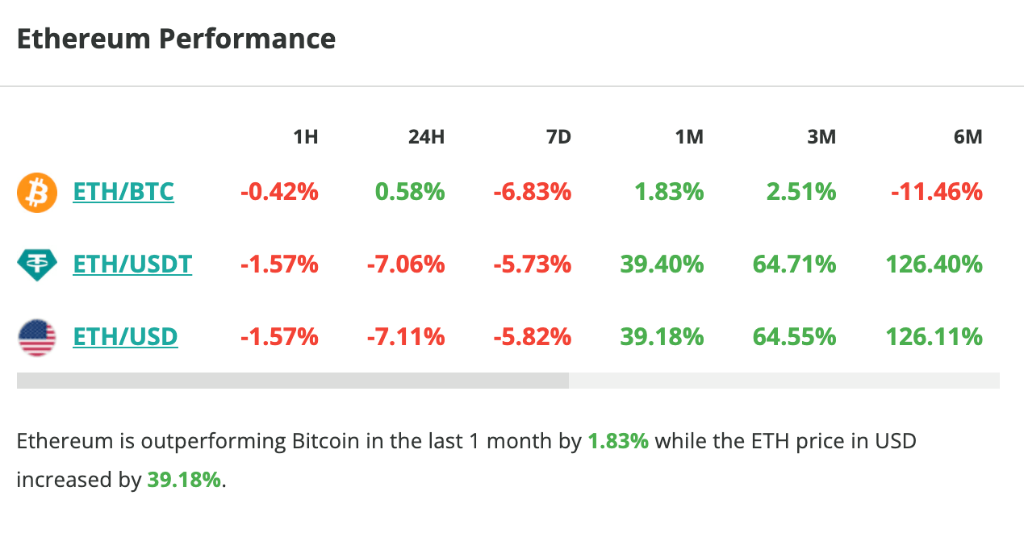Select the 3M column header
1024x537 pixels.
click(821, 137)
